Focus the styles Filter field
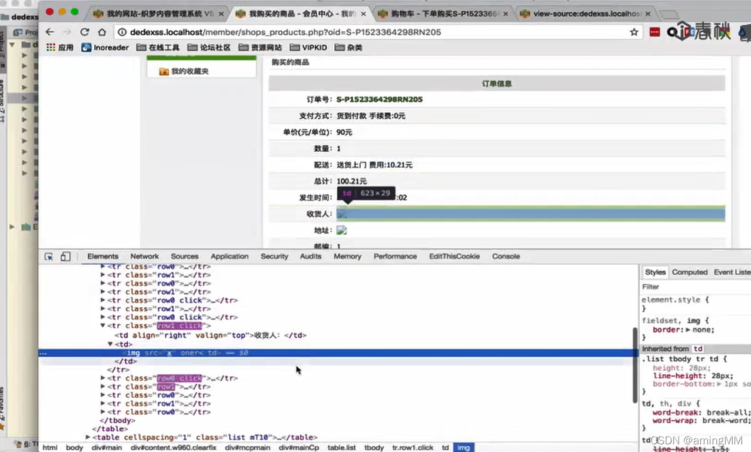 [696, 287]
